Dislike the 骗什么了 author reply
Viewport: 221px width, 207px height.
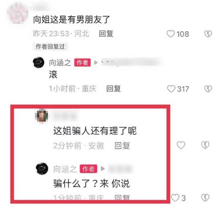coord(205,198)
